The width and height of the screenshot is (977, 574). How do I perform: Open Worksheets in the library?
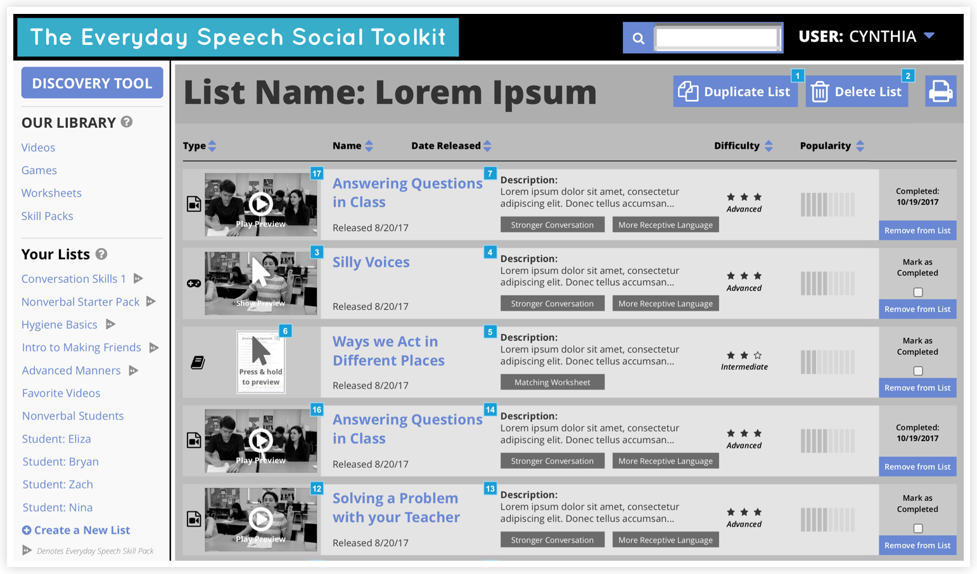51,193
